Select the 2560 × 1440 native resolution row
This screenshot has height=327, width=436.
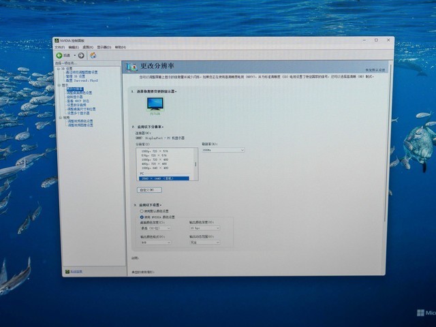[164, 178]
